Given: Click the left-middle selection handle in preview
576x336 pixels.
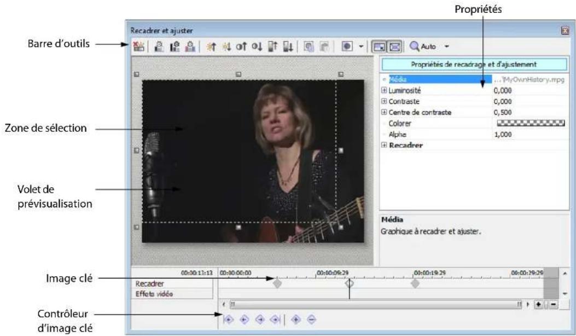Looking at the screenshot, I should pos(137,150).
